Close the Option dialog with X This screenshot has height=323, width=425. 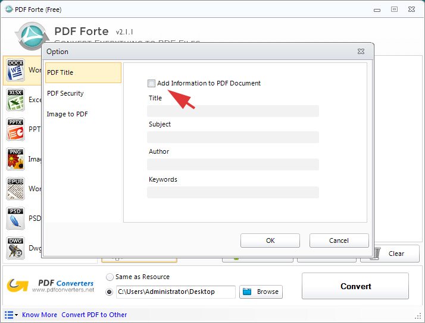tap(361, 51)
